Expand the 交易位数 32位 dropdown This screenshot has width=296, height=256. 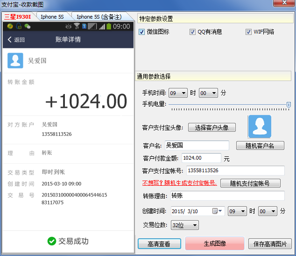tap(184, 225)
